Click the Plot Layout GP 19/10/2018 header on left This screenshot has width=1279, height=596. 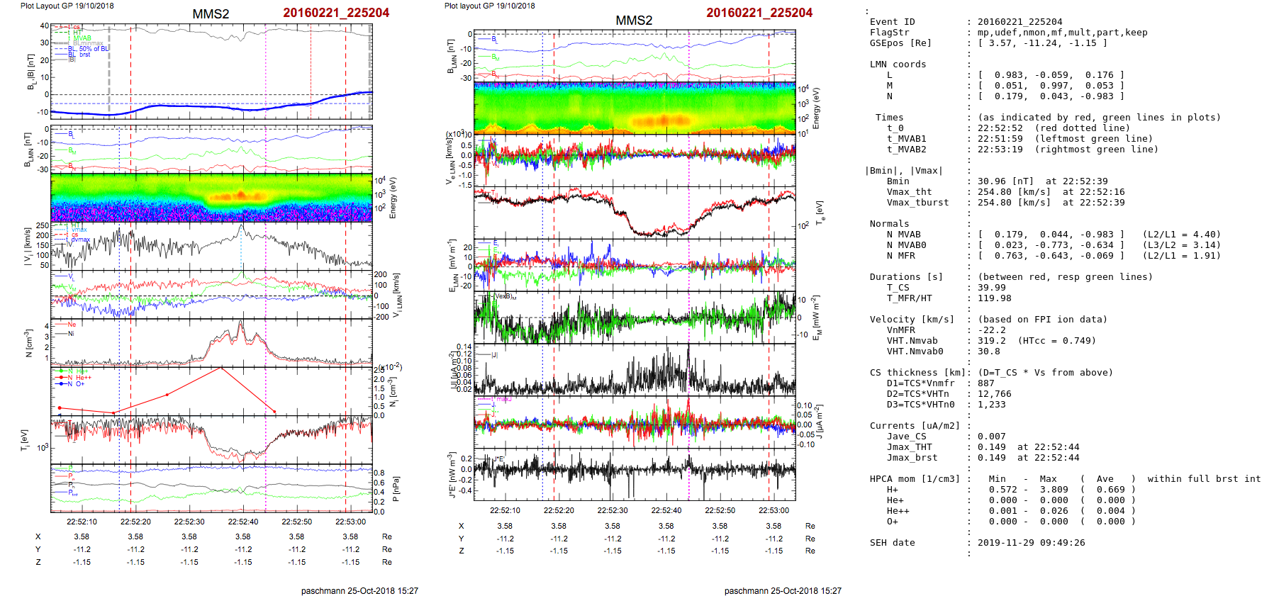(67, 6)
